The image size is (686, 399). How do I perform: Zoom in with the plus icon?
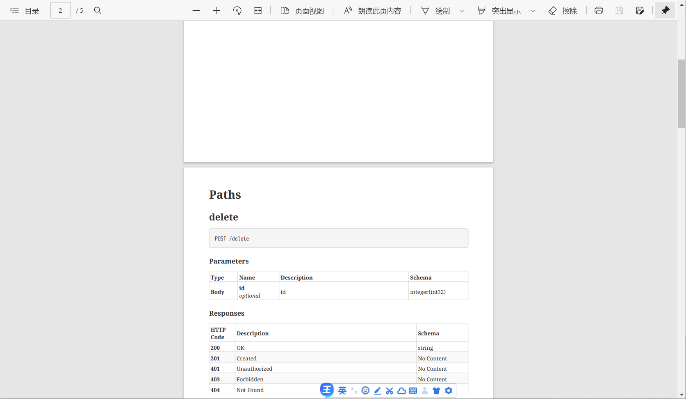click(217, 11)
